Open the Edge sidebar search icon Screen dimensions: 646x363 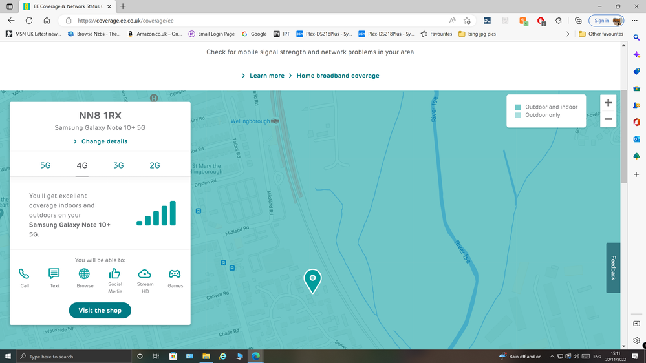(x=636, y=37)
